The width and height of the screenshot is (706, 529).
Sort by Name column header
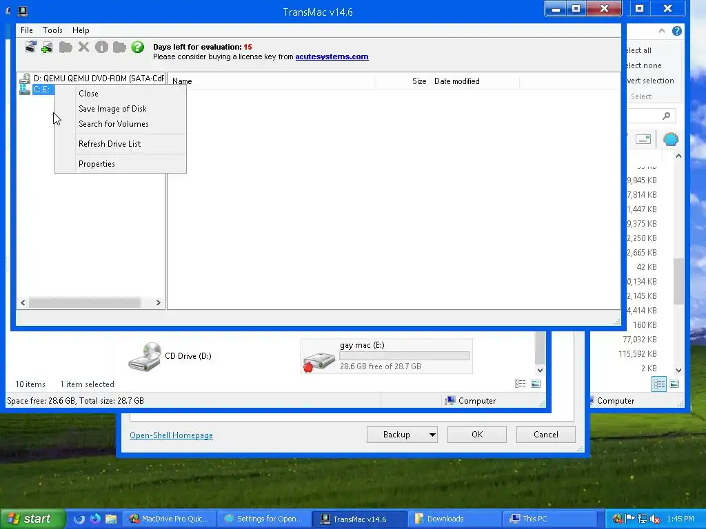272,81
